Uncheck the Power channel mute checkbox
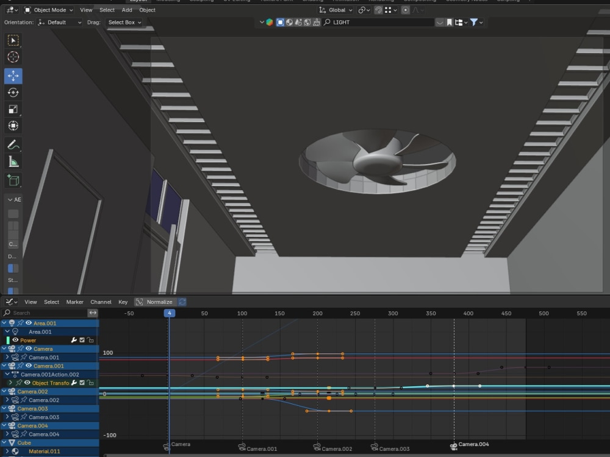610x457 pixels. 82,340
